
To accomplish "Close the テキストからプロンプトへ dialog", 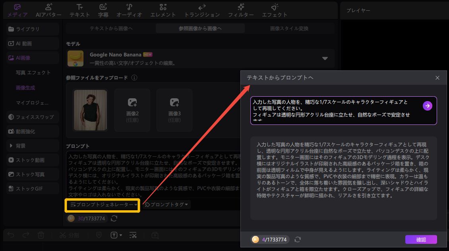I will (437, 78).
